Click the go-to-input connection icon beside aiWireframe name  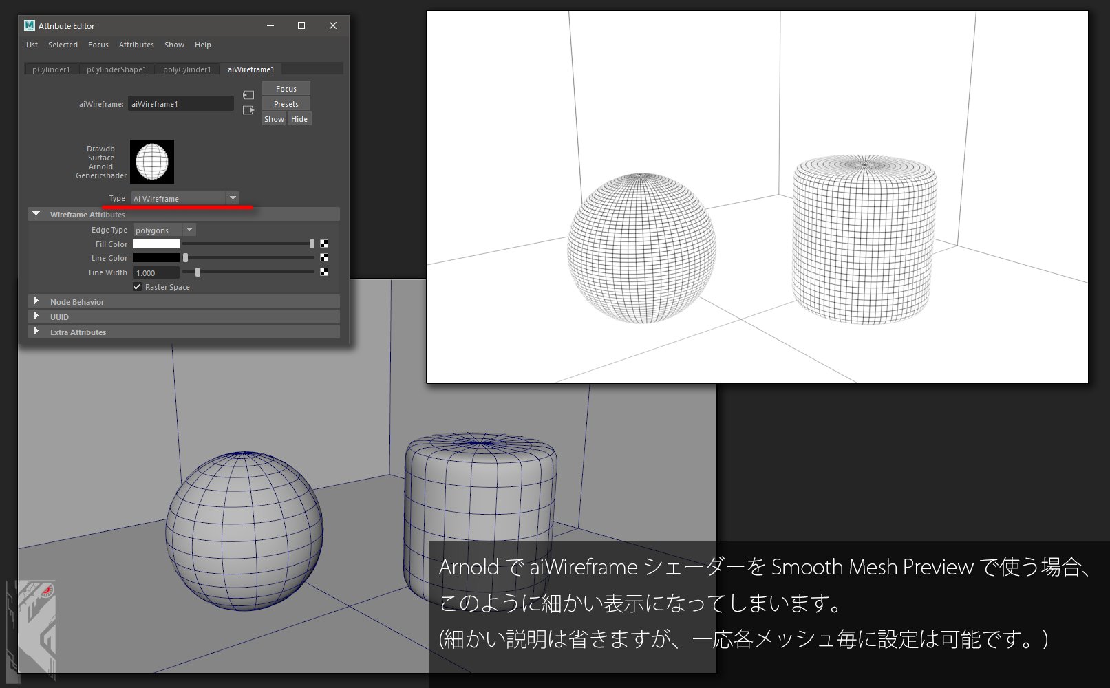click(x=248, y=95)
